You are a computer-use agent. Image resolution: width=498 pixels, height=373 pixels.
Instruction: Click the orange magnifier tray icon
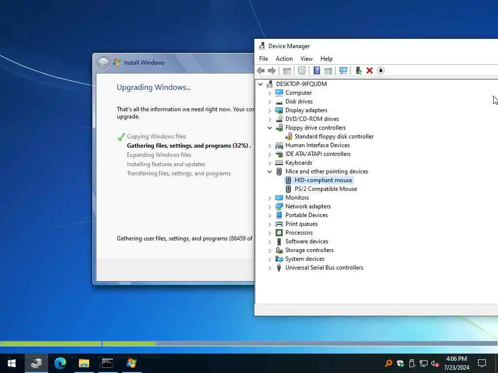coord(388,363)
